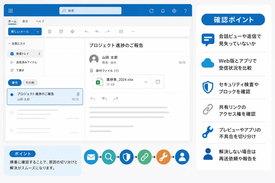The height and width of the screenshot is (183, 275).
Task: Select the 優先 inbox tab
Action: pyautogui.click(x=15, y=83)
